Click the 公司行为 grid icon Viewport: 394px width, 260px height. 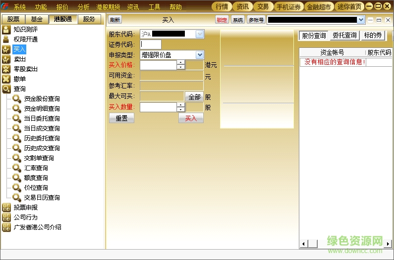coord(6,217)
